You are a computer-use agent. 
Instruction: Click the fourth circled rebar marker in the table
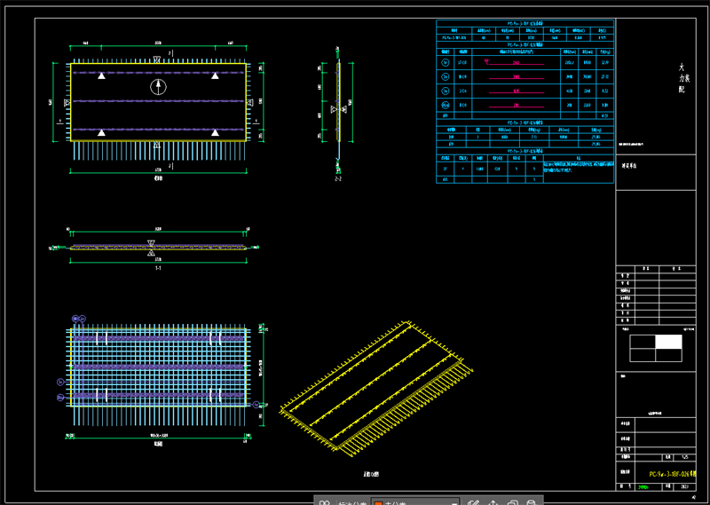446,105
